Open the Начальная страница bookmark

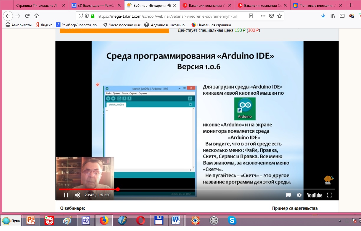[211, 25]
